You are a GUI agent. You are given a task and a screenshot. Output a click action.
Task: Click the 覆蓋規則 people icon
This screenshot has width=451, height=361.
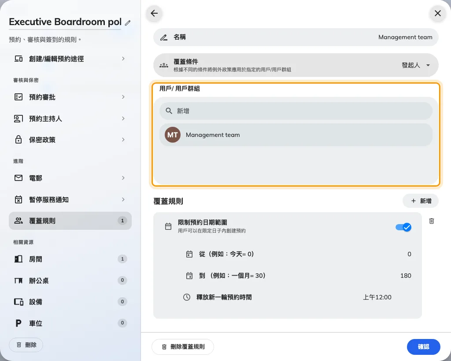pyautogui.click(x=18, y=221)
